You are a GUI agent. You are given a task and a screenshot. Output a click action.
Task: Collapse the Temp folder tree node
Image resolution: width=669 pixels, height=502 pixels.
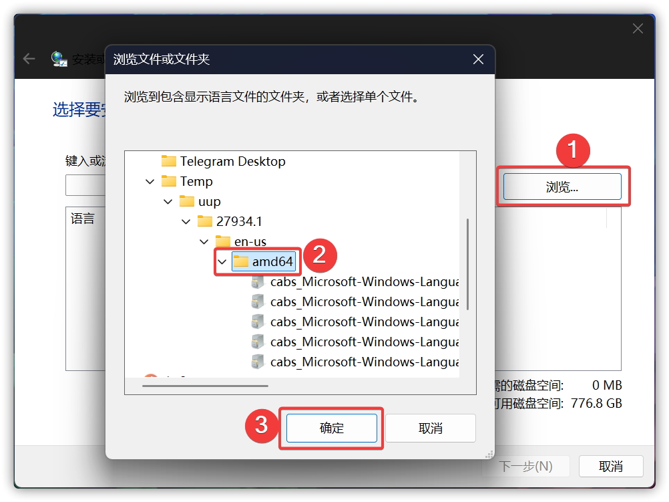pyautogui.click(x=150, y=182)
